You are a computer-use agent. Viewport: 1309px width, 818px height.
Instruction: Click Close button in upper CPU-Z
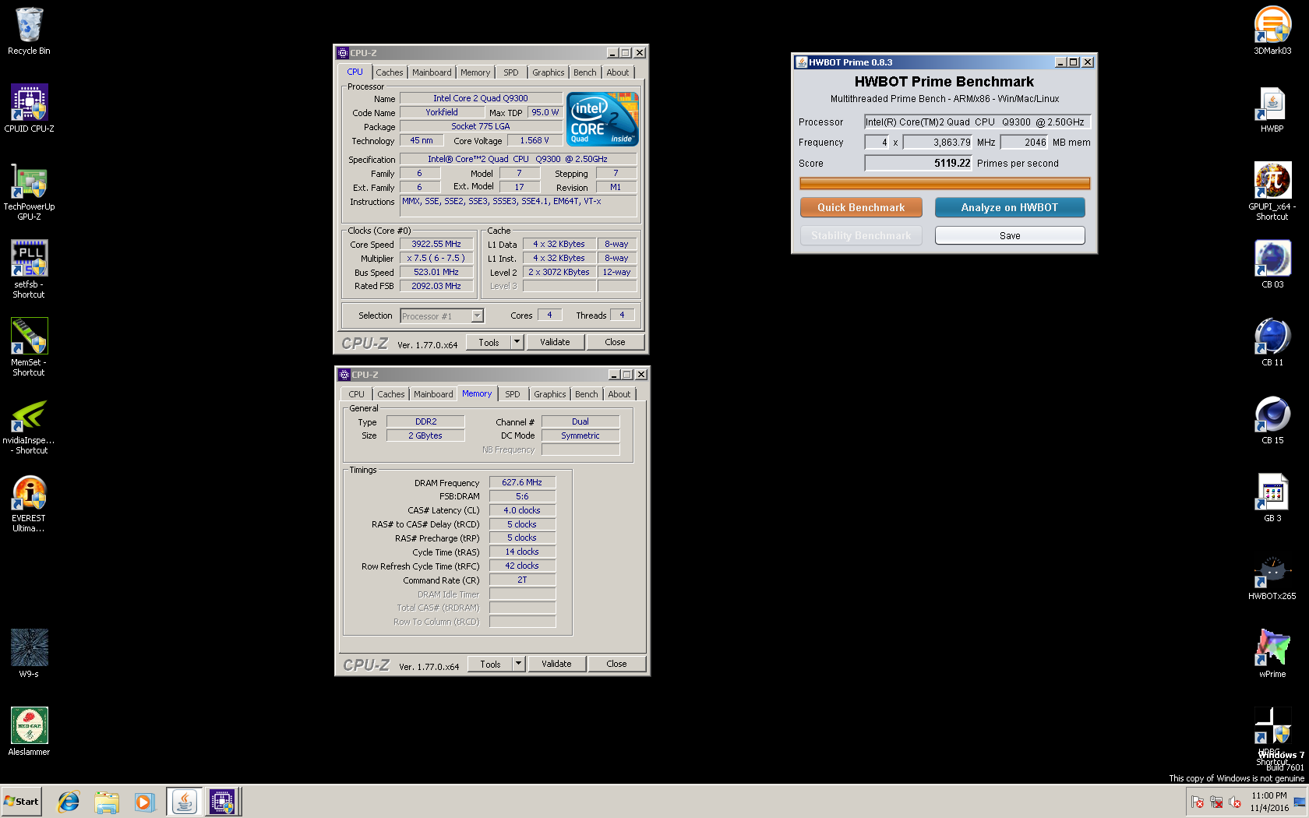(x=615, y=342)
